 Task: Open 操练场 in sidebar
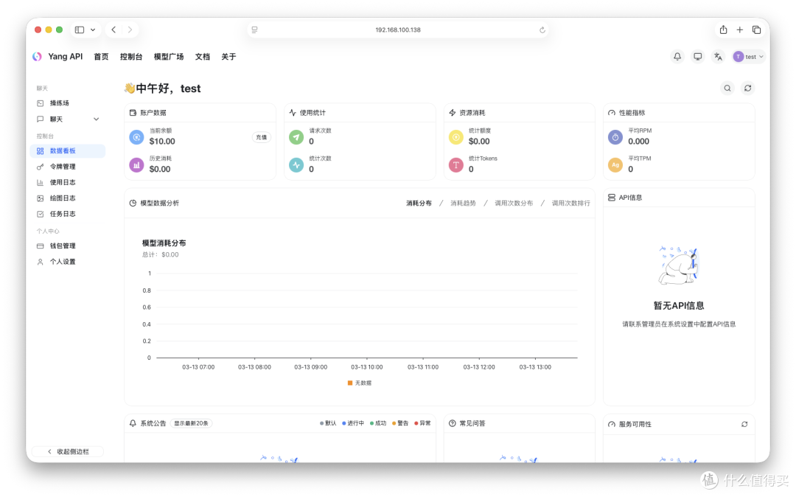(x=68, y=103)
